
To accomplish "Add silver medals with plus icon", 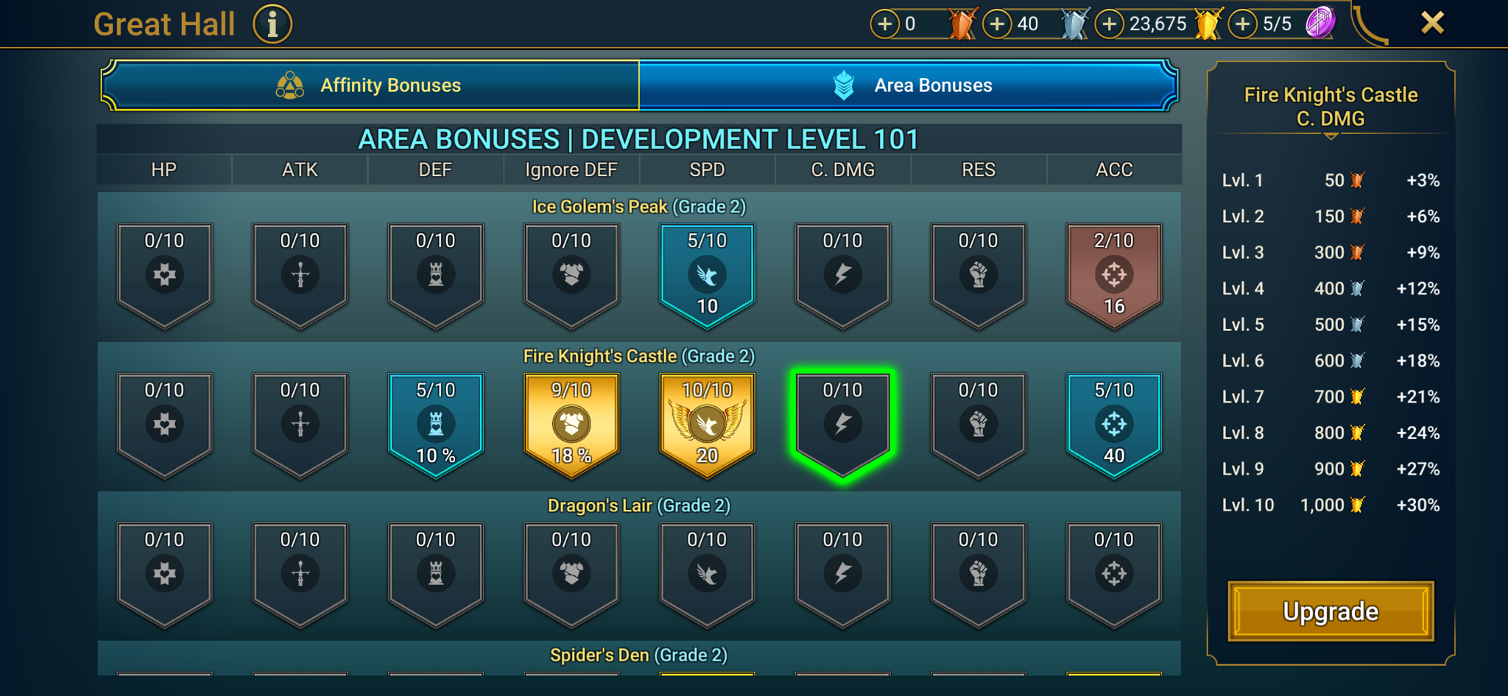I will coord(997,24).
